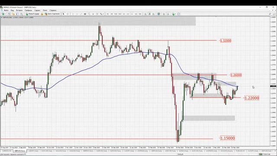This screenshot has height=156, width=277.
Task: Select the 1.26000 price label
Action: pos(236,75)
